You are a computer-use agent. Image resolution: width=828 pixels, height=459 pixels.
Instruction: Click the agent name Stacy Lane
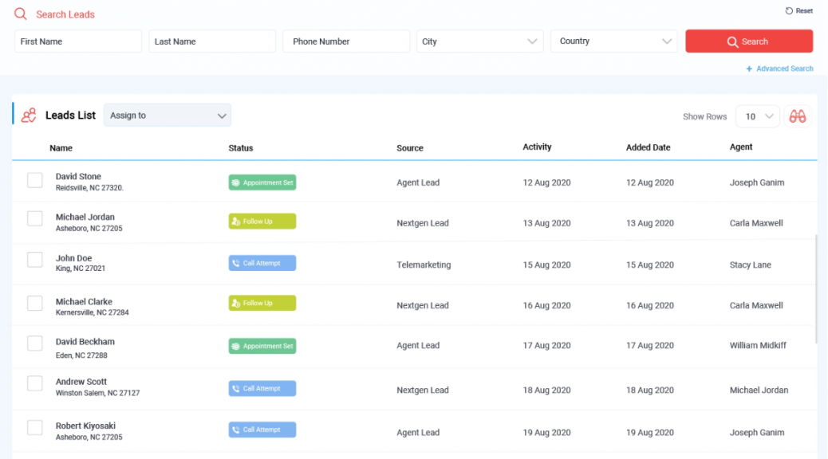[751, 265]
